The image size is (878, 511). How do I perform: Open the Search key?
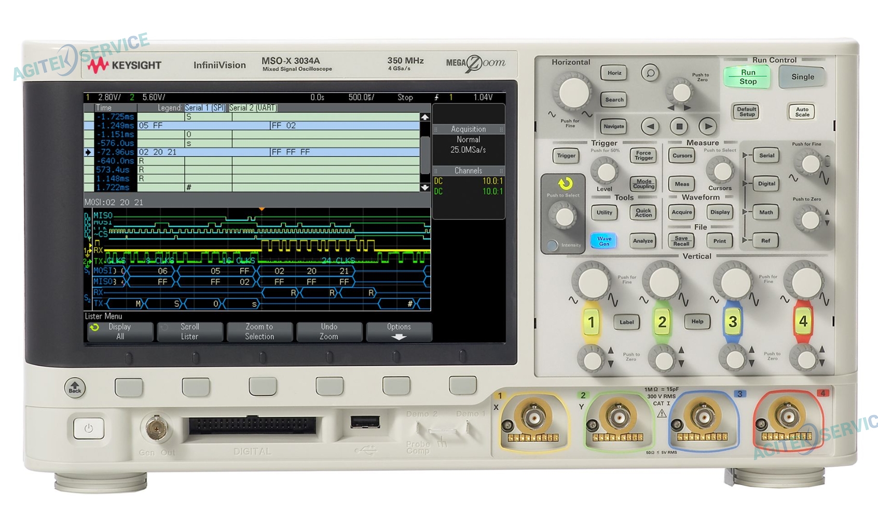point(614,100)
